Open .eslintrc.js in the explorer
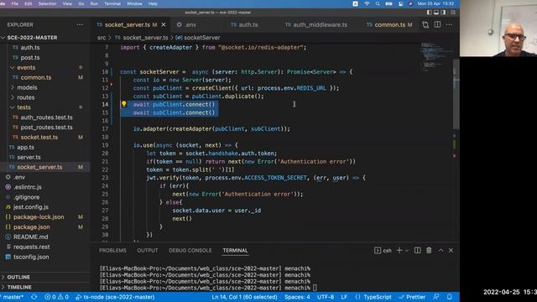This screenshot has width=537, height=302. point(28,187)
